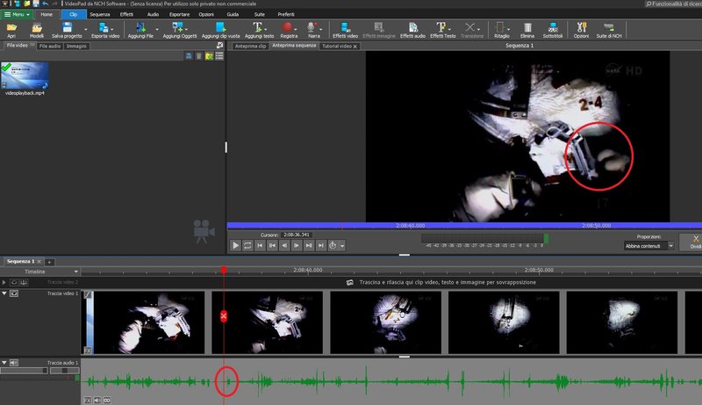Open Effetti Testo
The image size is (702, 405).
[443, 30]
